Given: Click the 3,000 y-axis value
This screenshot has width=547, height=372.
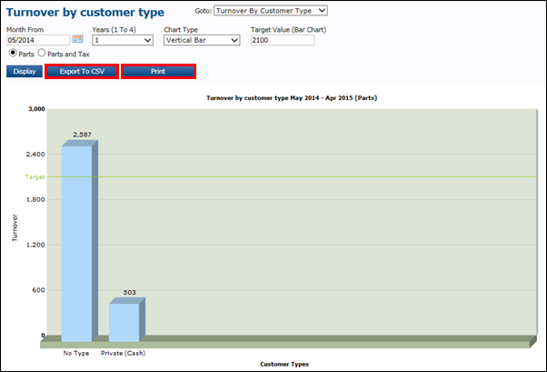Looking at the screenshot, I should click(x=36, y=109).
